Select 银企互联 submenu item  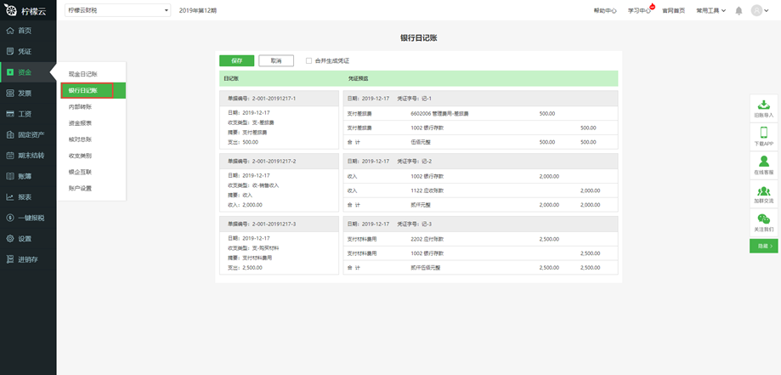pyautogui.click(x=80, y=172)
